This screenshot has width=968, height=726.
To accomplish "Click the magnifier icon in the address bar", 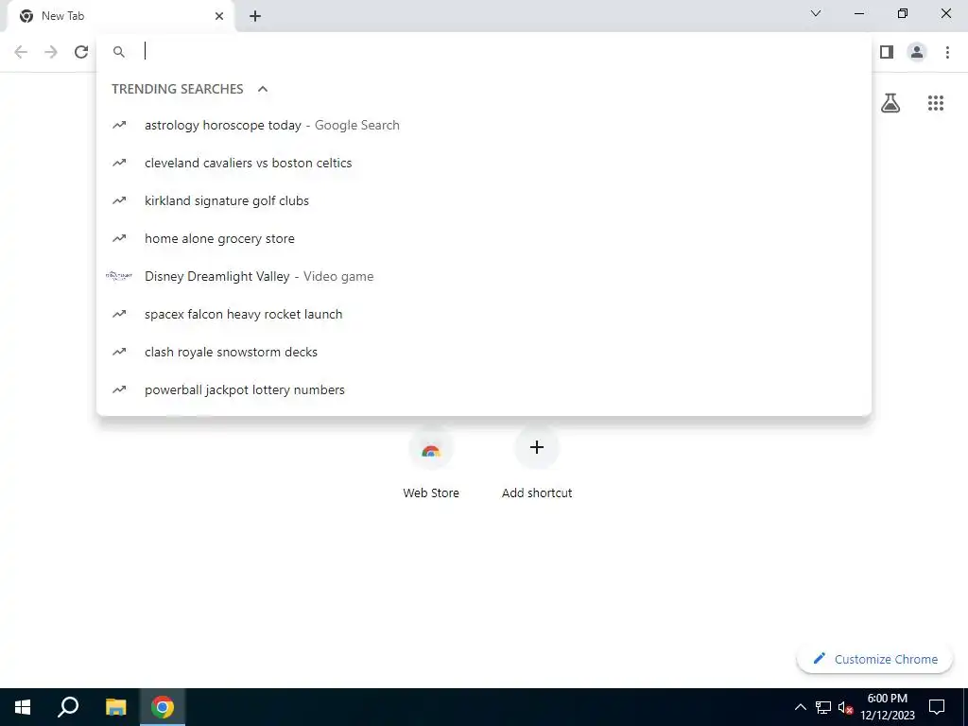I will coord(119,52).
